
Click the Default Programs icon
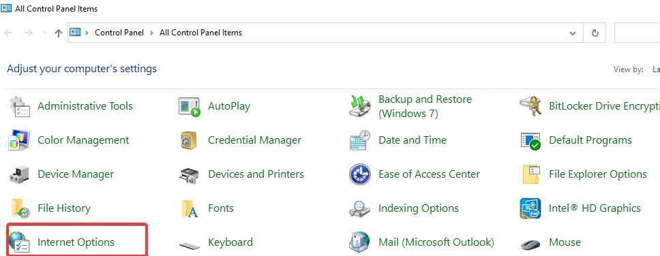click(530, 140)
